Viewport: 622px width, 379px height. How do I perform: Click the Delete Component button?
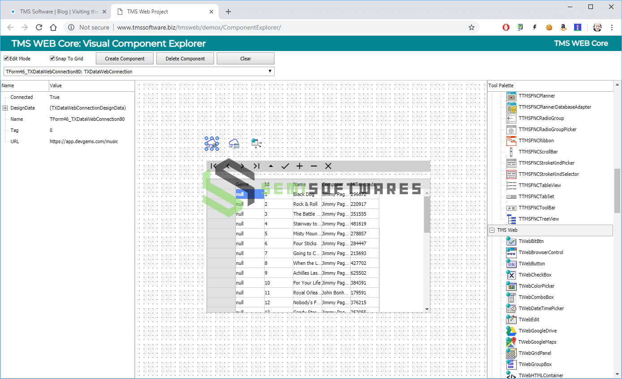click(x=185, y=59)
